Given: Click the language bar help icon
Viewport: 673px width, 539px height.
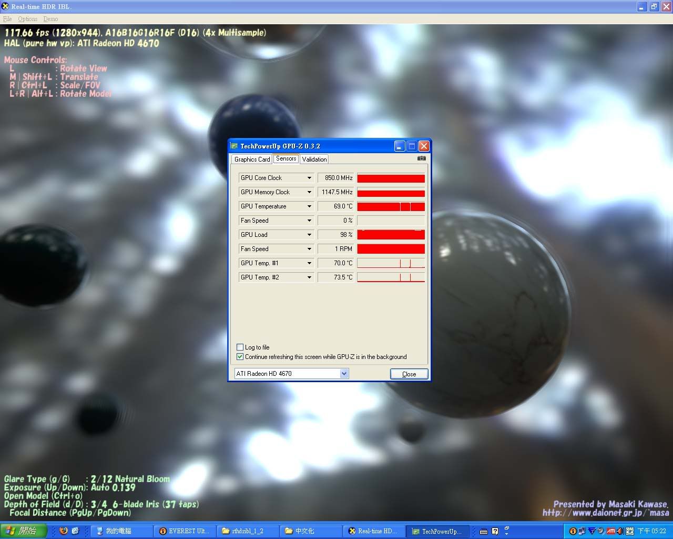Looking at the screenshot, I should point(495,531).
